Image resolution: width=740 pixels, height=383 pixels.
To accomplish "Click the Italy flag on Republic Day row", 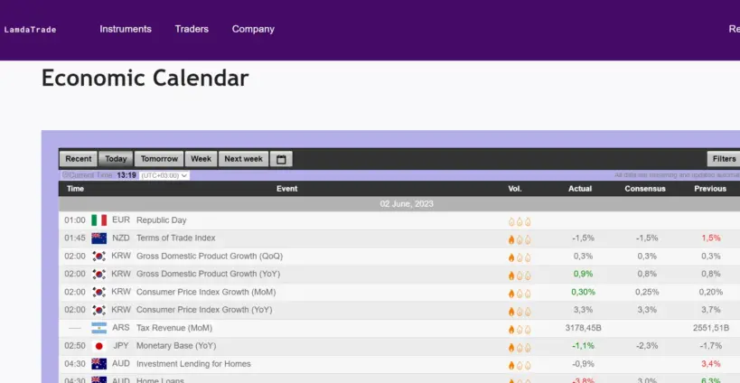I will (99, 220).
